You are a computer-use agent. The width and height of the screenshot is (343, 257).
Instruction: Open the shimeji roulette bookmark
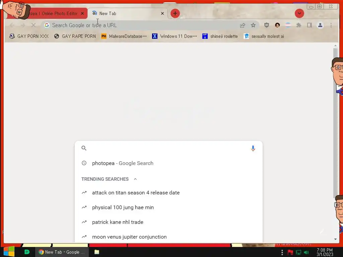[220, 36]
